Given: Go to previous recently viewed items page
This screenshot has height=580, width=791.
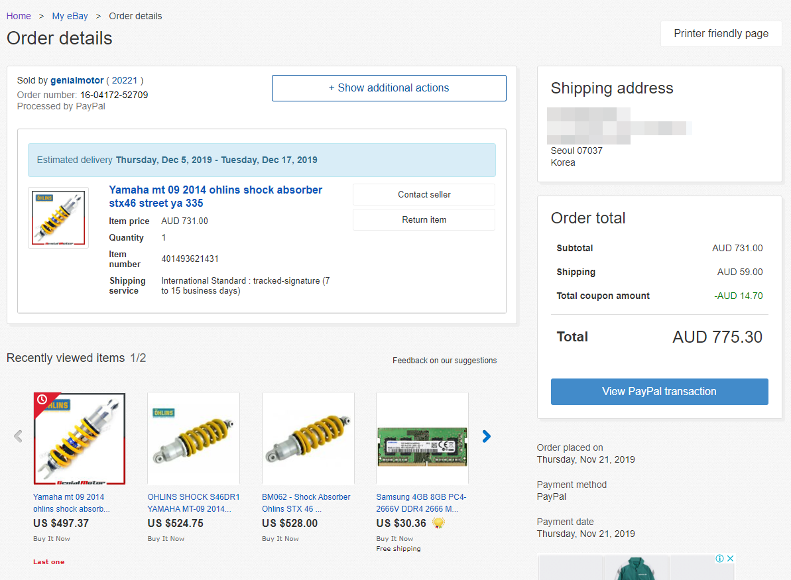Looking at the screenshot, I should click(x=18, y=436).
